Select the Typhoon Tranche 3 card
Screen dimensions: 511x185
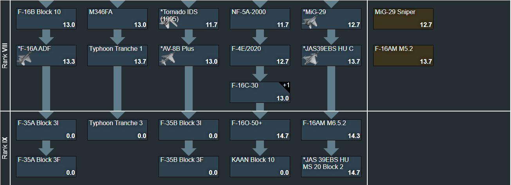tap(117, 130)
